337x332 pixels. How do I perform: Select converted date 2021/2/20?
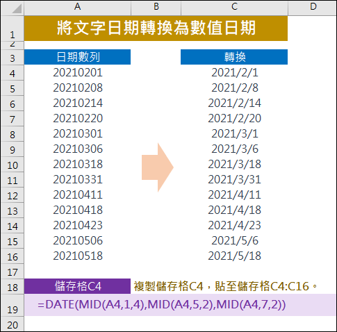click(x=234, y=119)
